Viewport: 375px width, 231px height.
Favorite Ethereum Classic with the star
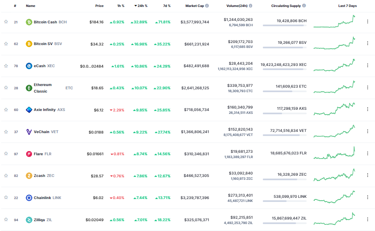pyautogui.click(x=6, y=88)
